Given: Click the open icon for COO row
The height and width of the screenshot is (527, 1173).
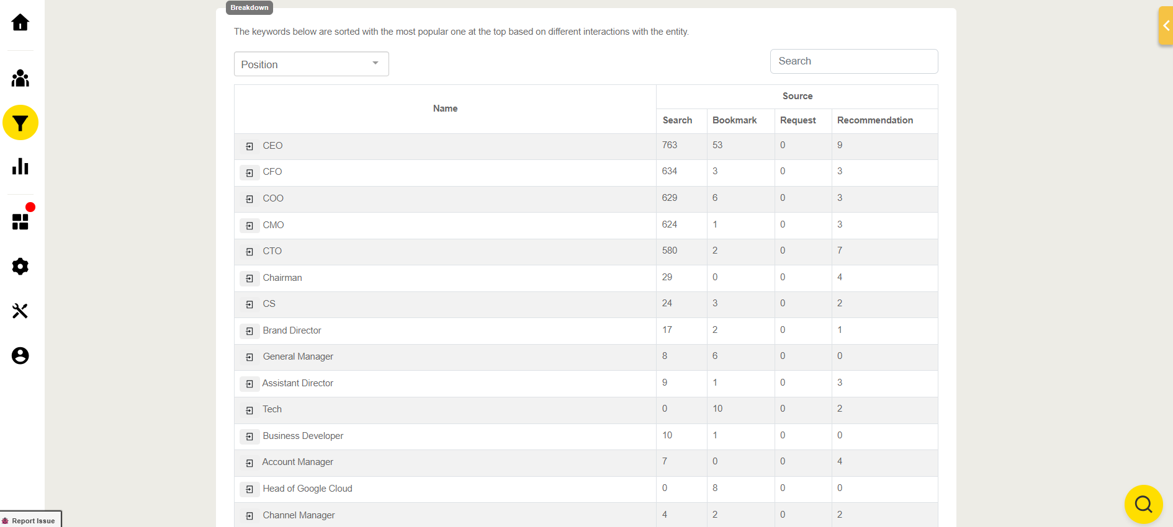Looking at the screenshot, I should 249,199.
